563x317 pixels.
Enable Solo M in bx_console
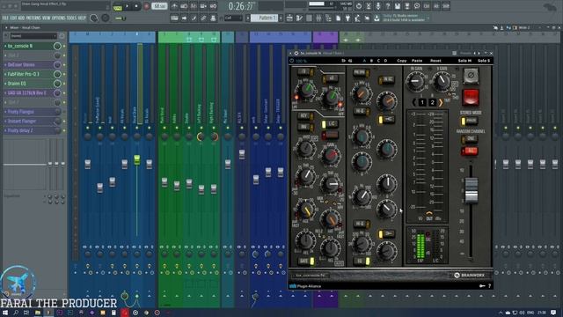464,61
